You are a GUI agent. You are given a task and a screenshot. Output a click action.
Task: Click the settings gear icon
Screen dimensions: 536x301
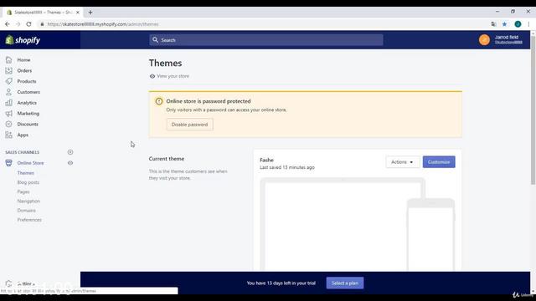[9, 283]
